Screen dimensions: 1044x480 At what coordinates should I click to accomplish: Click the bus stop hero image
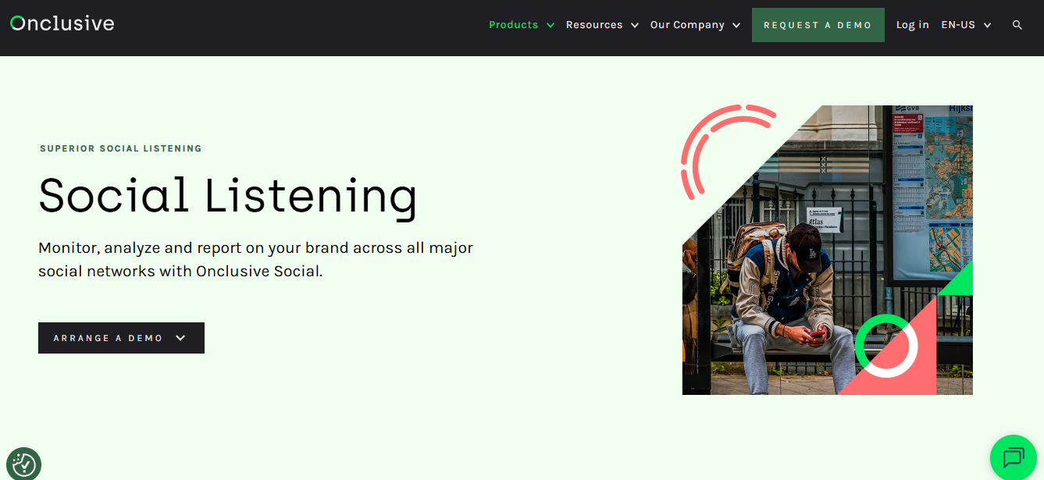(x=828, y=250)
